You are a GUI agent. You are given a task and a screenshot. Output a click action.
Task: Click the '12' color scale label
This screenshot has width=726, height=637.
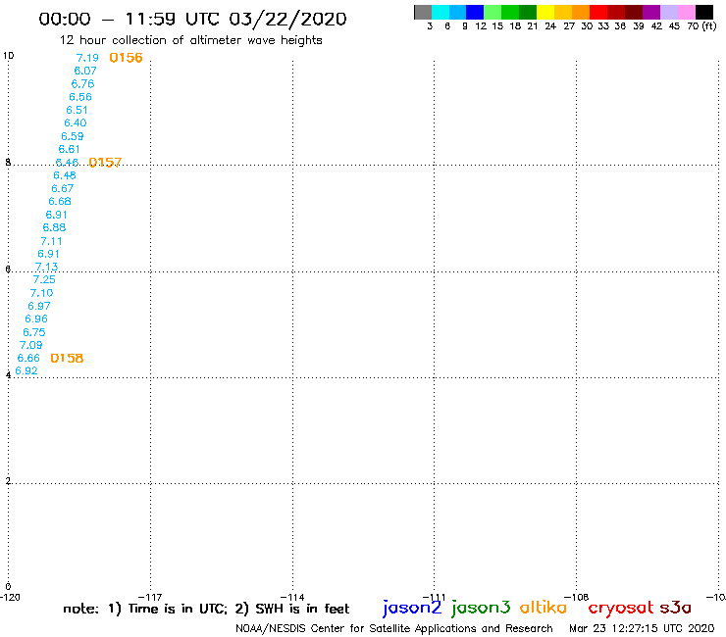point(481,26)
